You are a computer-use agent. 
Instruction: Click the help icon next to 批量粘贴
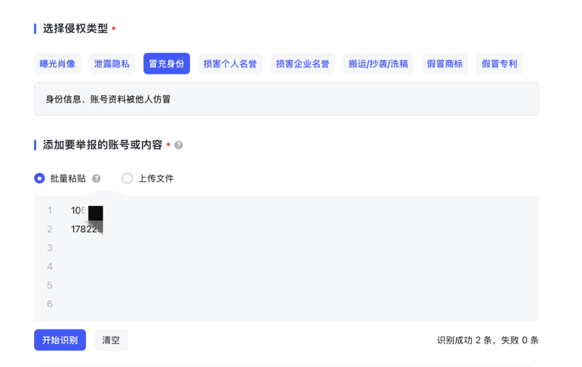[x=96, y=179]
